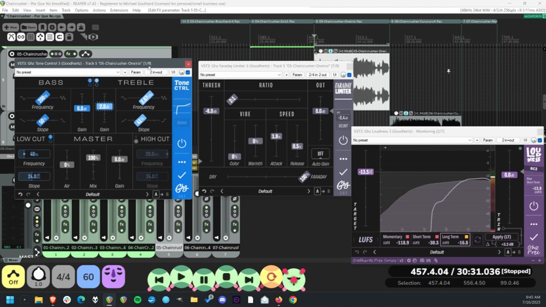Screen dimensions: 546x307
Task: Next preset arrow in Tone Control
Action: pos(147,194)
